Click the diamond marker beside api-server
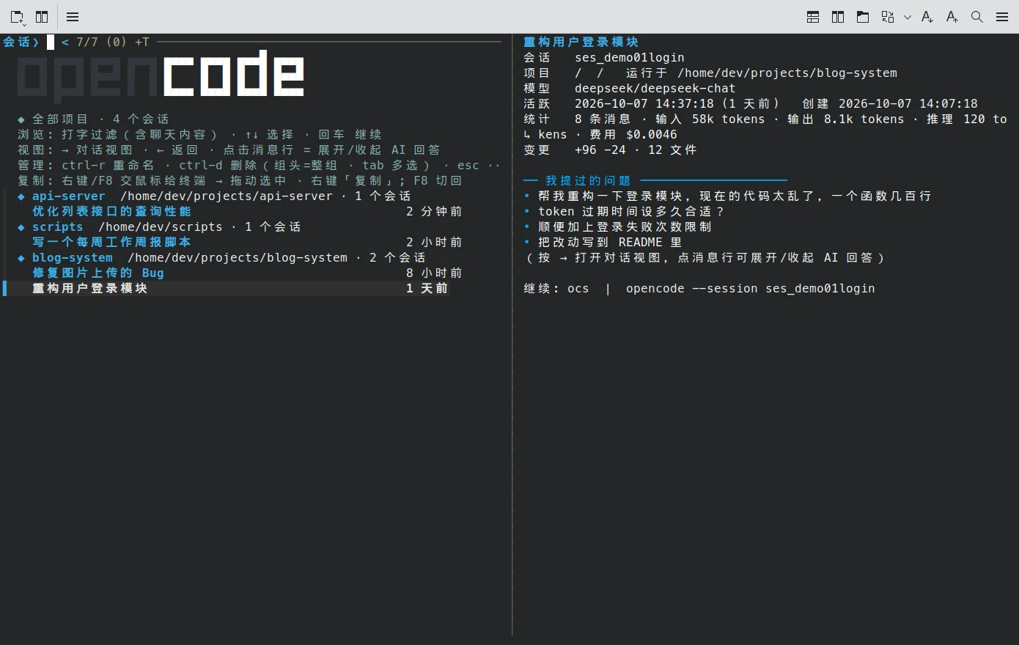Viewport: 1019px width, 645px height. tap(21, 196)
